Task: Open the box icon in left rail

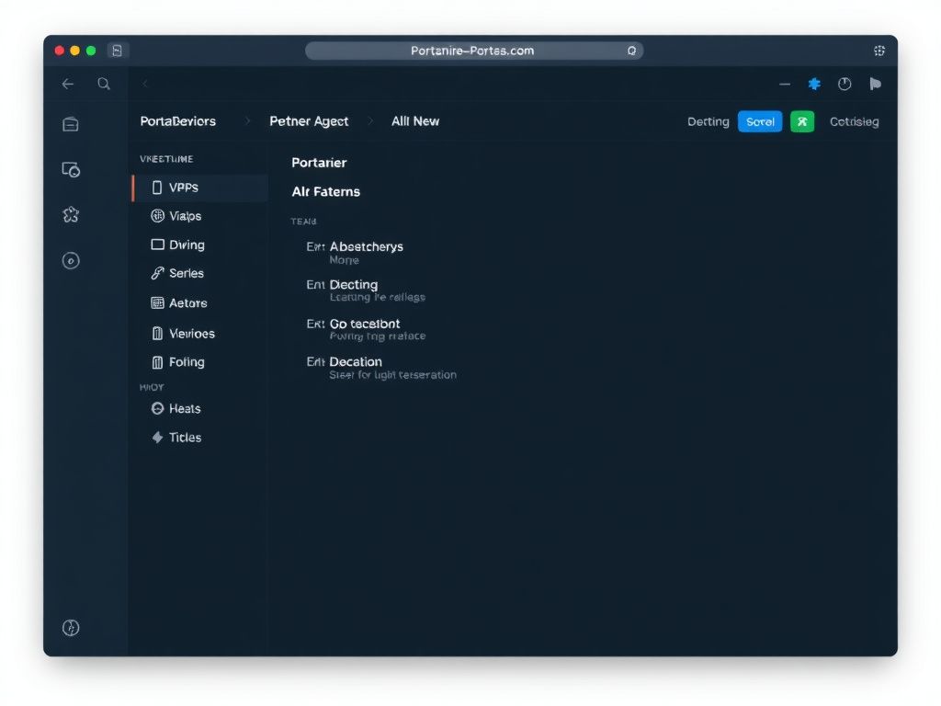Action: [x=71, y=124]
